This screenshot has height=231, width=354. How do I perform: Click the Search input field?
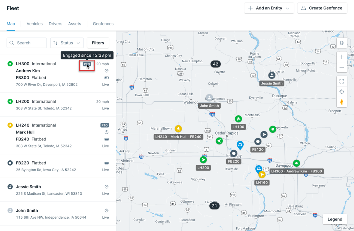point(27,43)
